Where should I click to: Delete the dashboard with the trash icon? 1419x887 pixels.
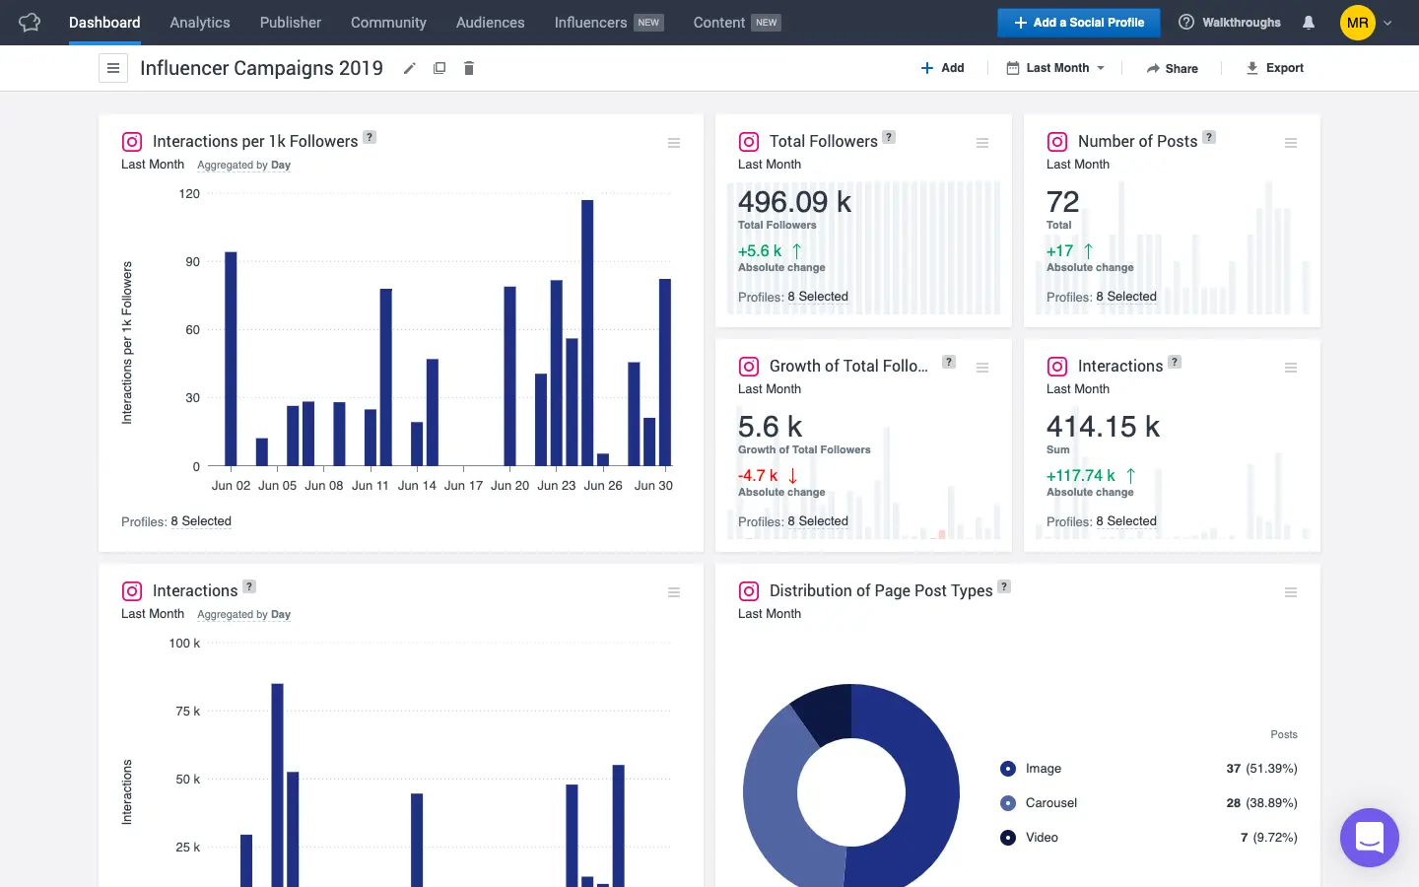point(469,68)
